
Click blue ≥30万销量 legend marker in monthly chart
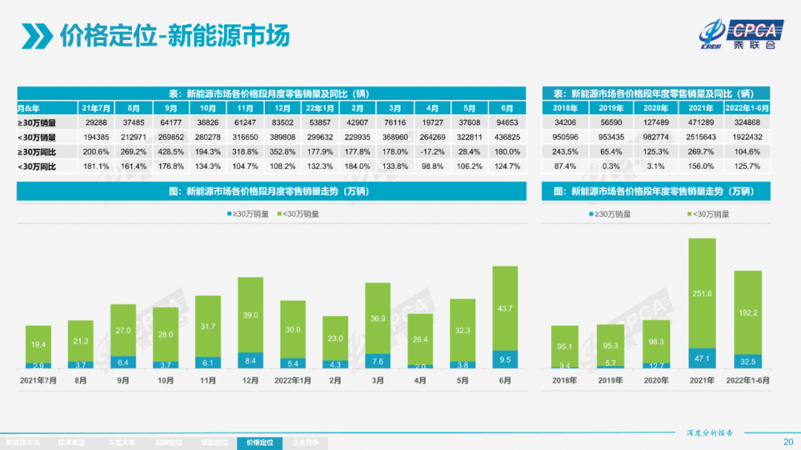pos(230,215)
